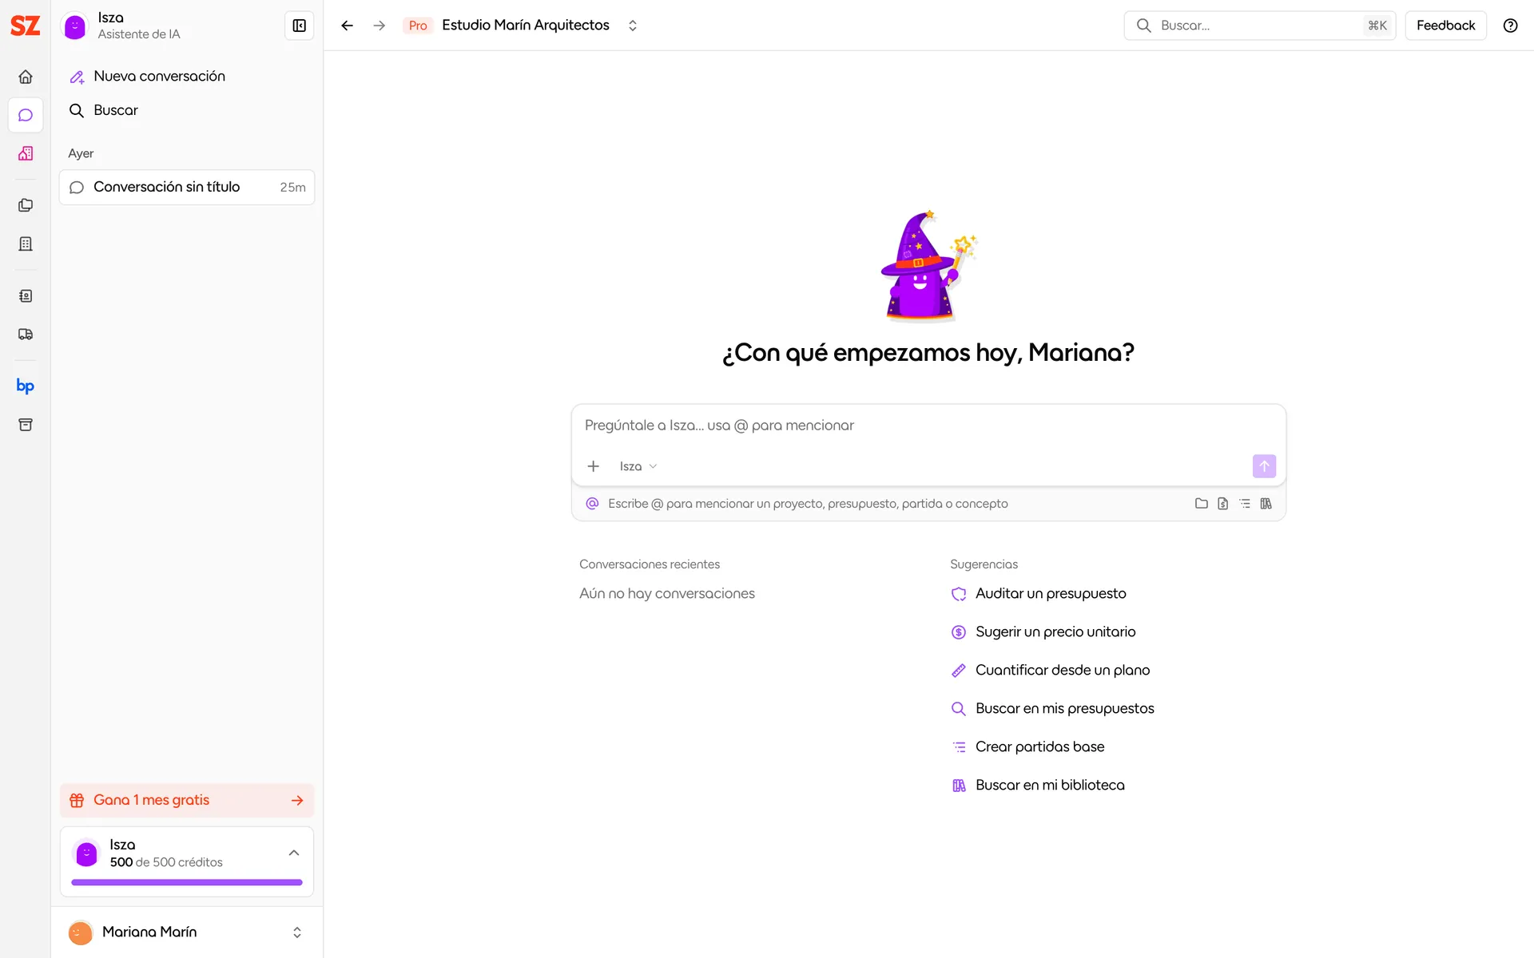
Task: Collapse the Isza credits card chevron
Action: tap(294, 853)
